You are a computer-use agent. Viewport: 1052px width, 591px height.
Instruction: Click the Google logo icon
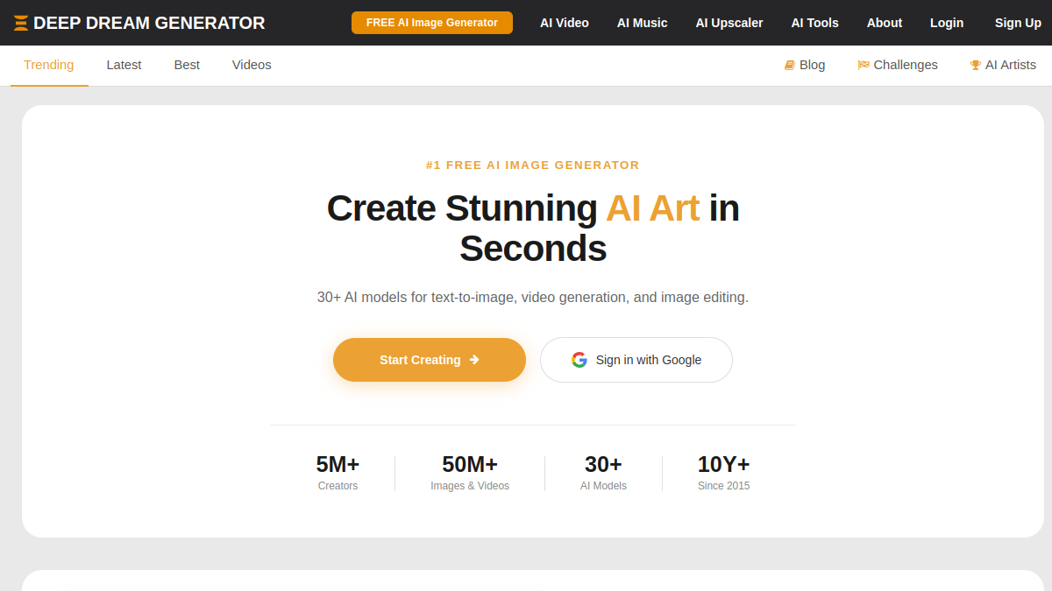click(579, 360)
